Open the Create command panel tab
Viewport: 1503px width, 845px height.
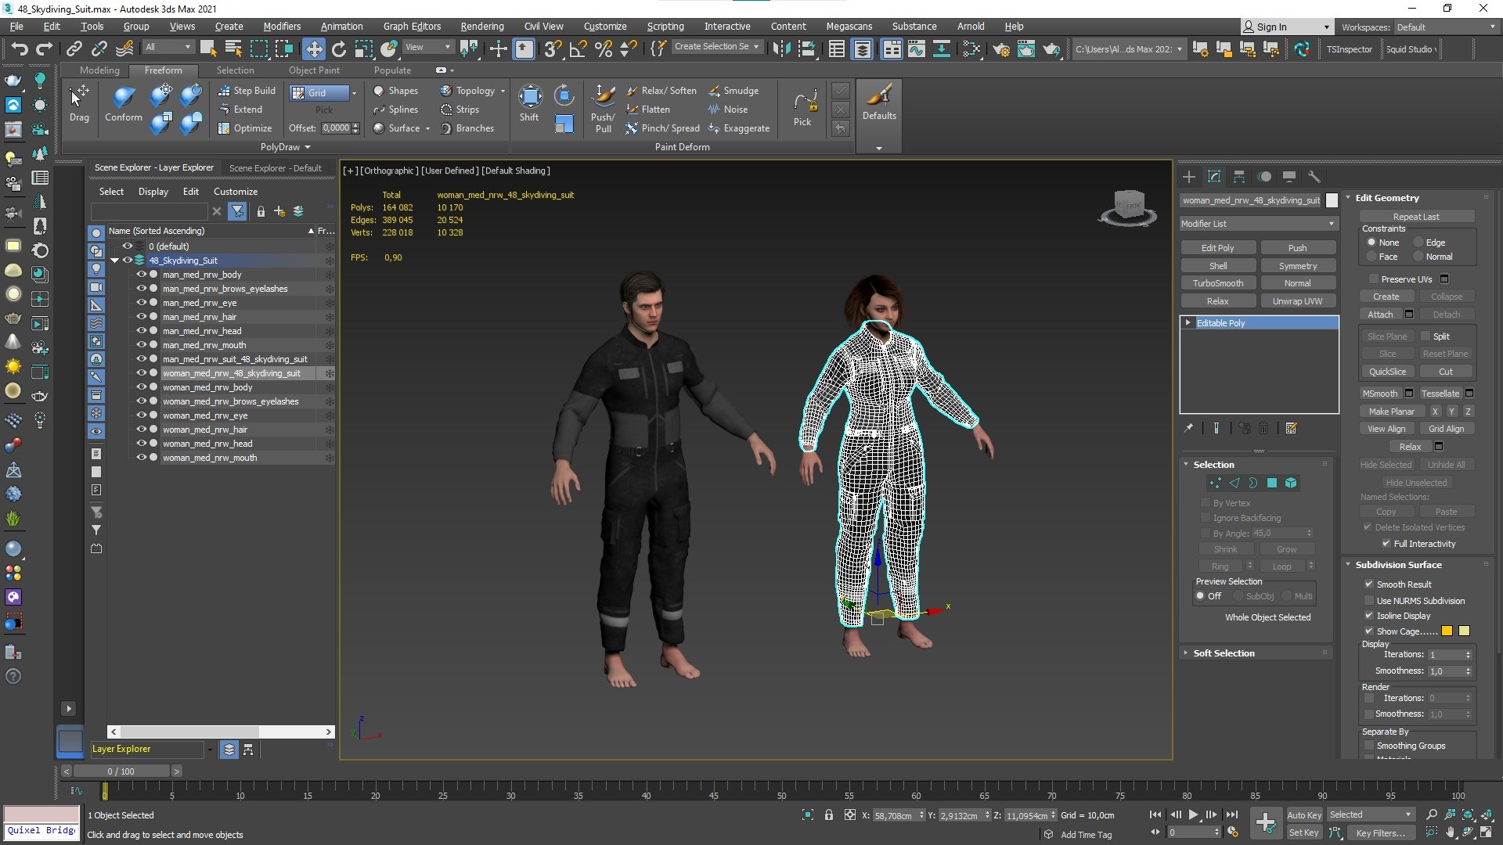[1189, 177]
